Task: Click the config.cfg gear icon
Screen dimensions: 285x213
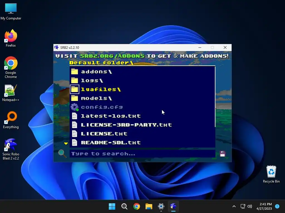Action: [75, 107]
